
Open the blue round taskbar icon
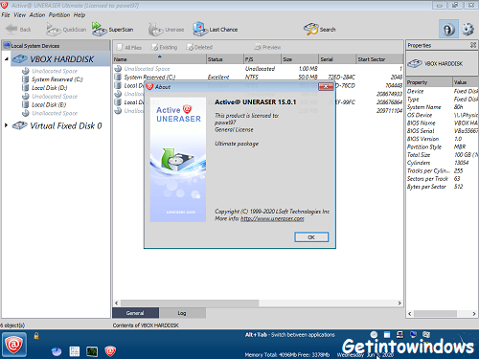coord(57,351)
